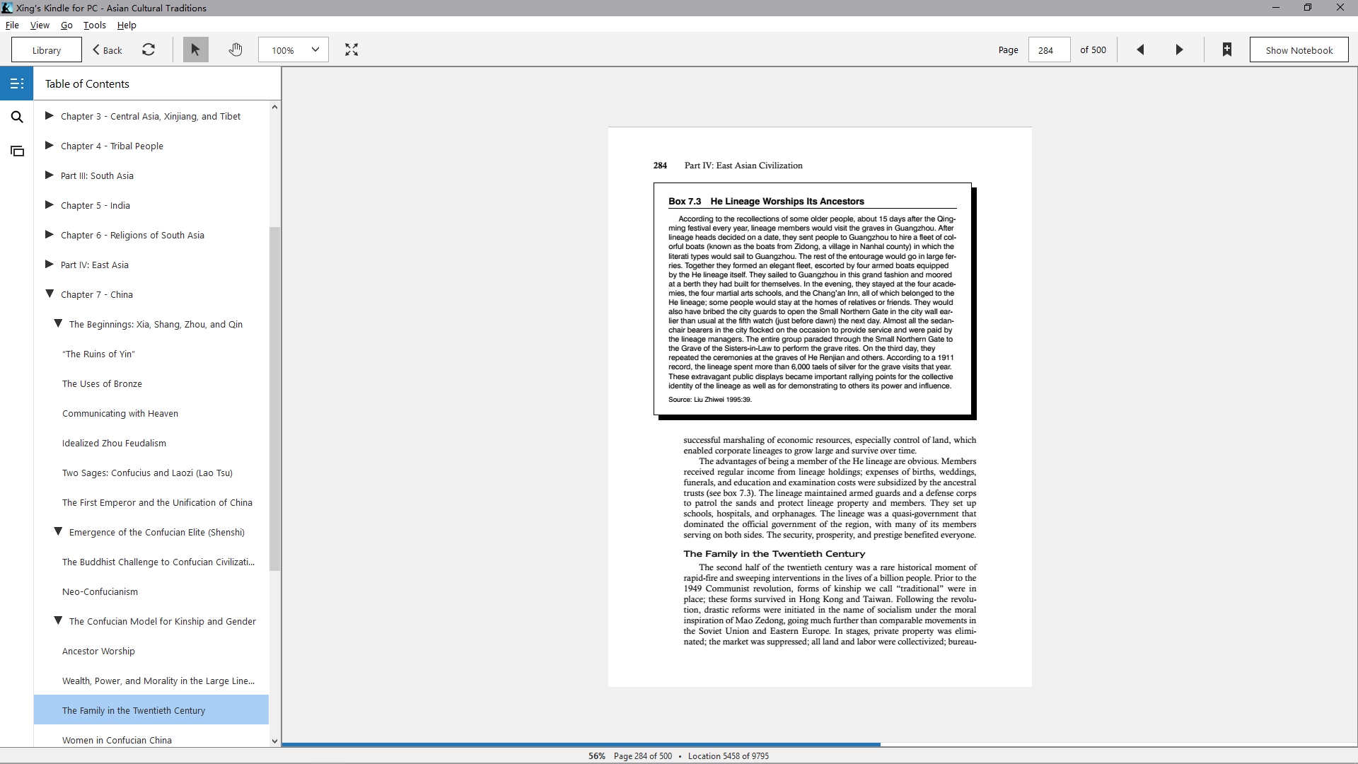This screenshot has height=764, width=1358.
Task: Open the Help menu
Action: (127, 25)
